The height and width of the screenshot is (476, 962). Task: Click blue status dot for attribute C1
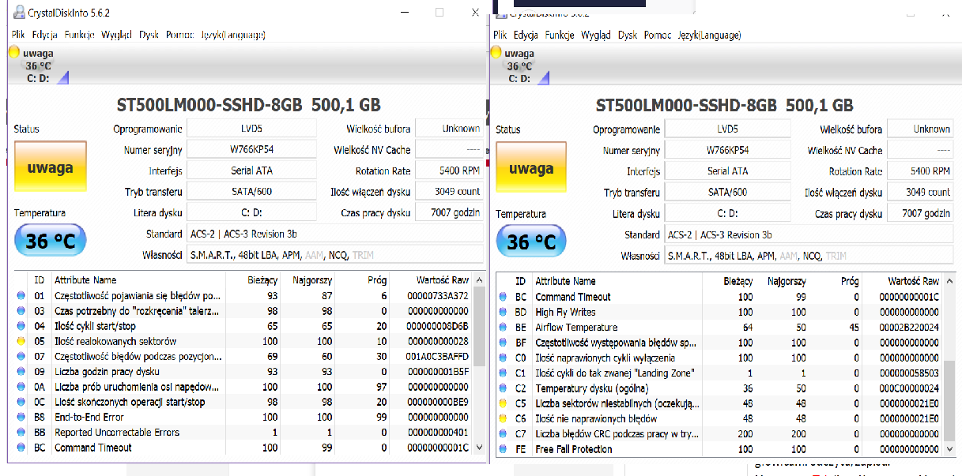(502, 373)
